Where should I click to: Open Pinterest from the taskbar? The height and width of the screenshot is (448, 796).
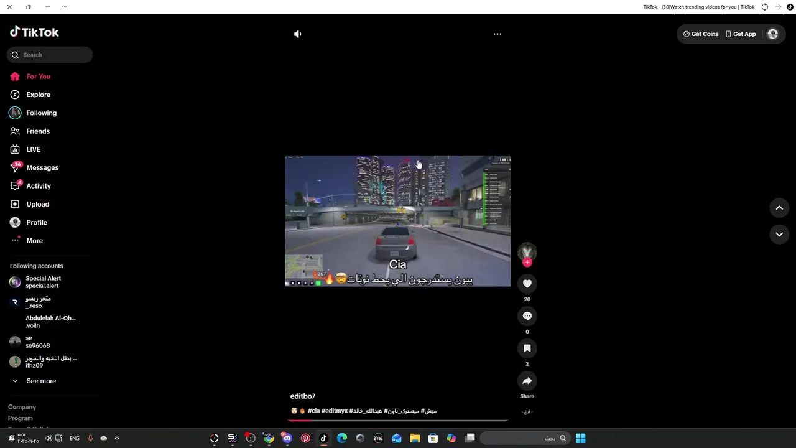tap(305, 438)
